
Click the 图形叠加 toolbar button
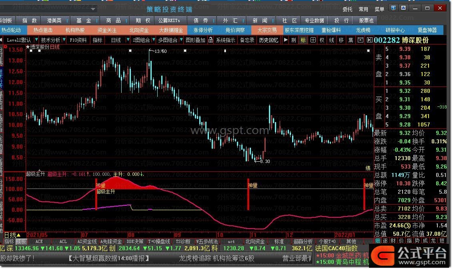point(195,40)
